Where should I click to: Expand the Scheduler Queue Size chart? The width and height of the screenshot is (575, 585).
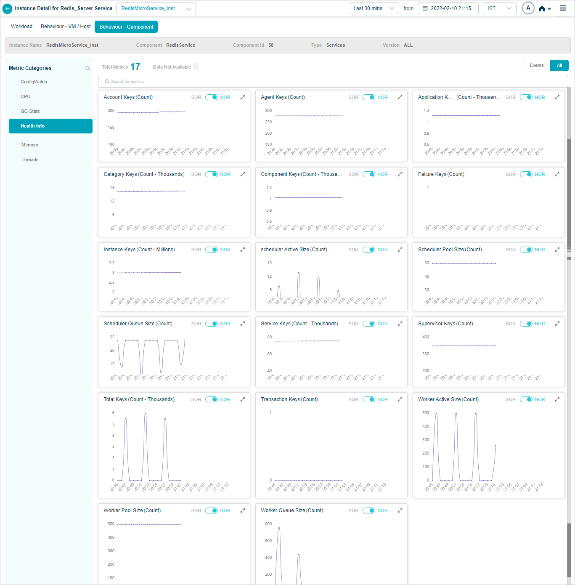click(243, 324)
